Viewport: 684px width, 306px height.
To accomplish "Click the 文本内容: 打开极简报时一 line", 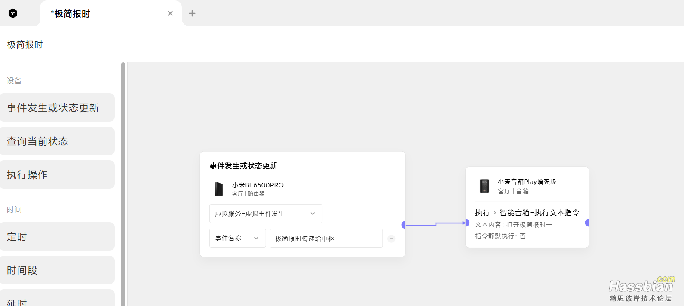I will pos(514,225).
